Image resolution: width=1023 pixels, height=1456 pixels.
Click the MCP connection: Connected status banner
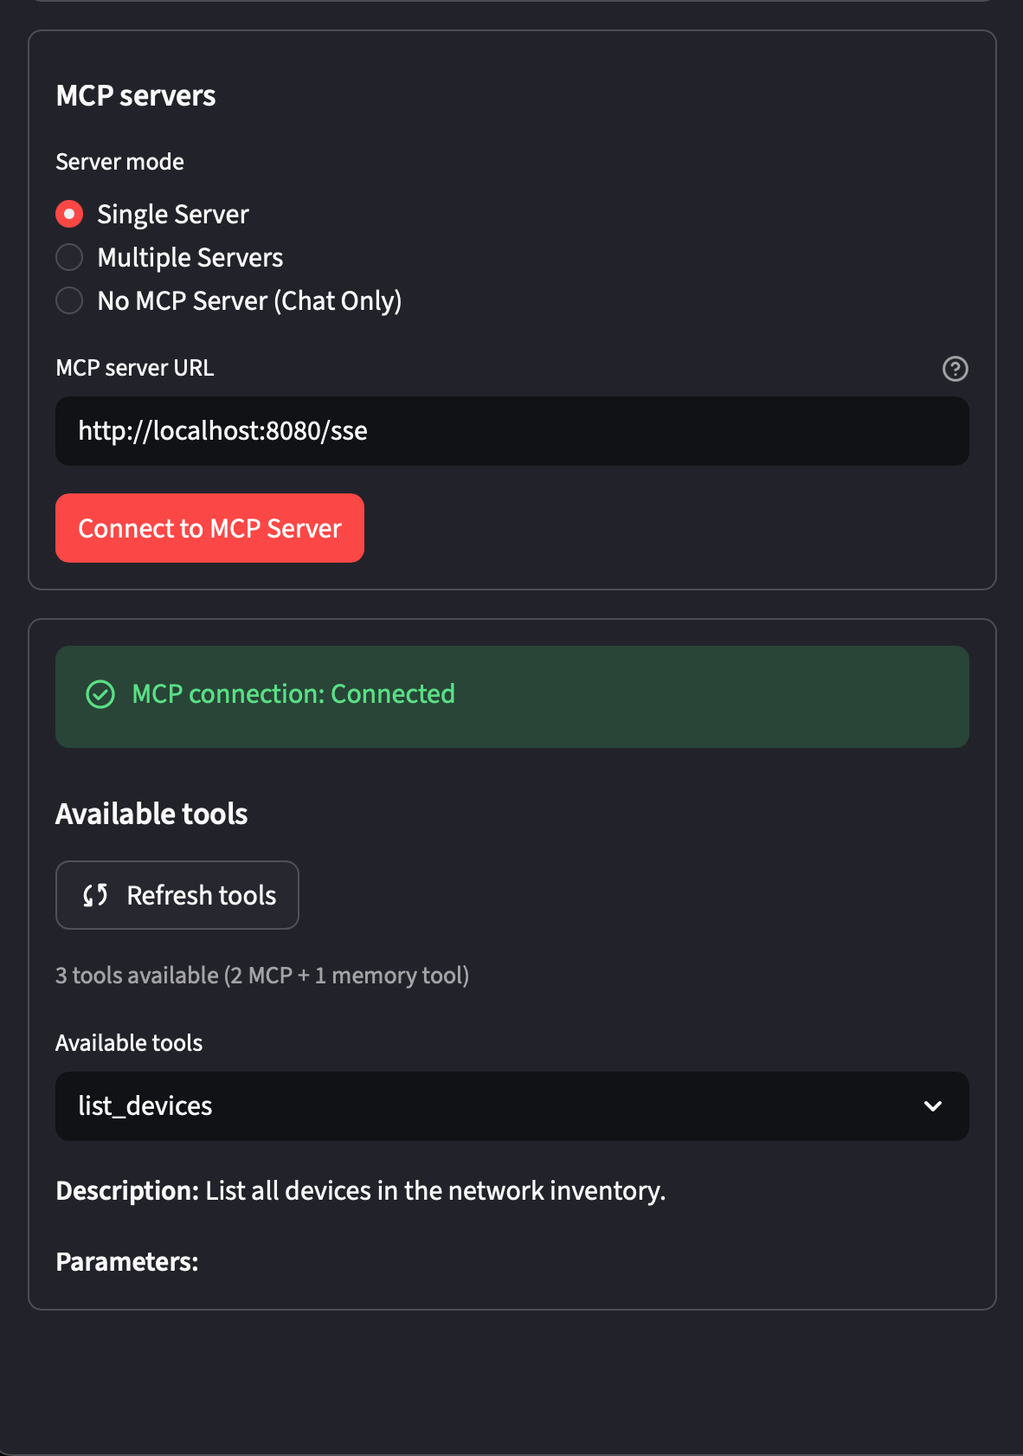(511, 695)
